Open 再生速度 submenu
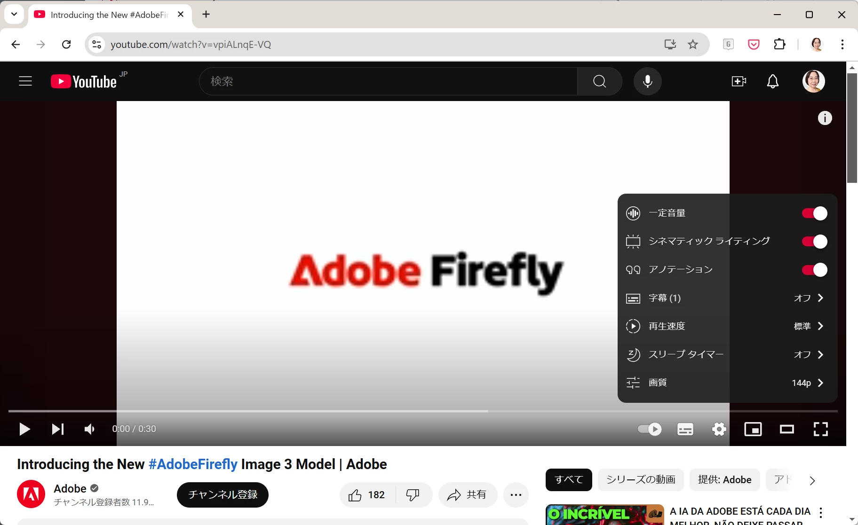The image size is (858, 525). 727,326
